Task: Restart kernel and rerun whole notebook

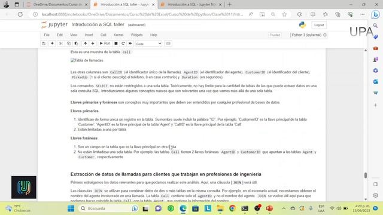Action: tap(130, 44)
